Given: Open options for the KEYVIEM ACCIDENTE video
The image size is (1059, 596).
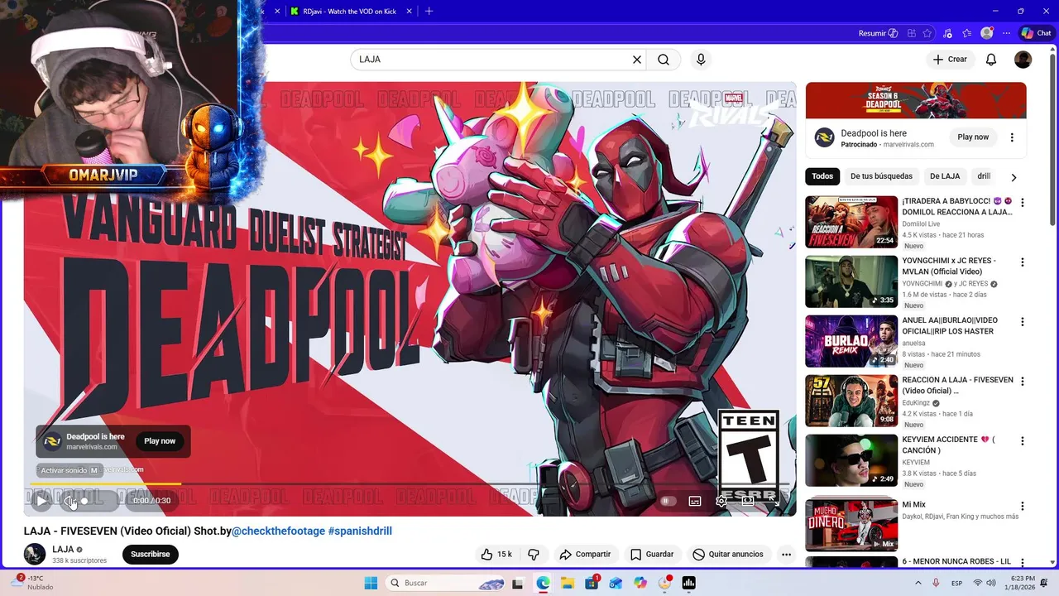Looking at the screenshot, I should (x=1023, y=441).
